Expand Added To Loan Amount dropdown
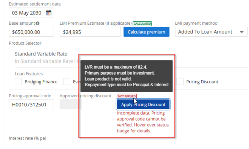Viewport: 249px width, 149px height. click(211, 32)
